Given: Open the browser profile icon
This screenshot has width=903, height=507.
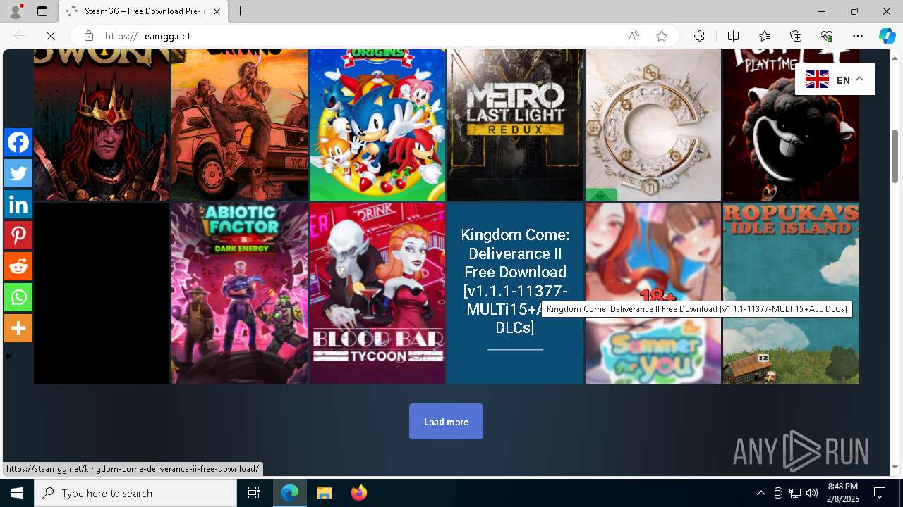Looking at the screenshot, I should [15, 11].
